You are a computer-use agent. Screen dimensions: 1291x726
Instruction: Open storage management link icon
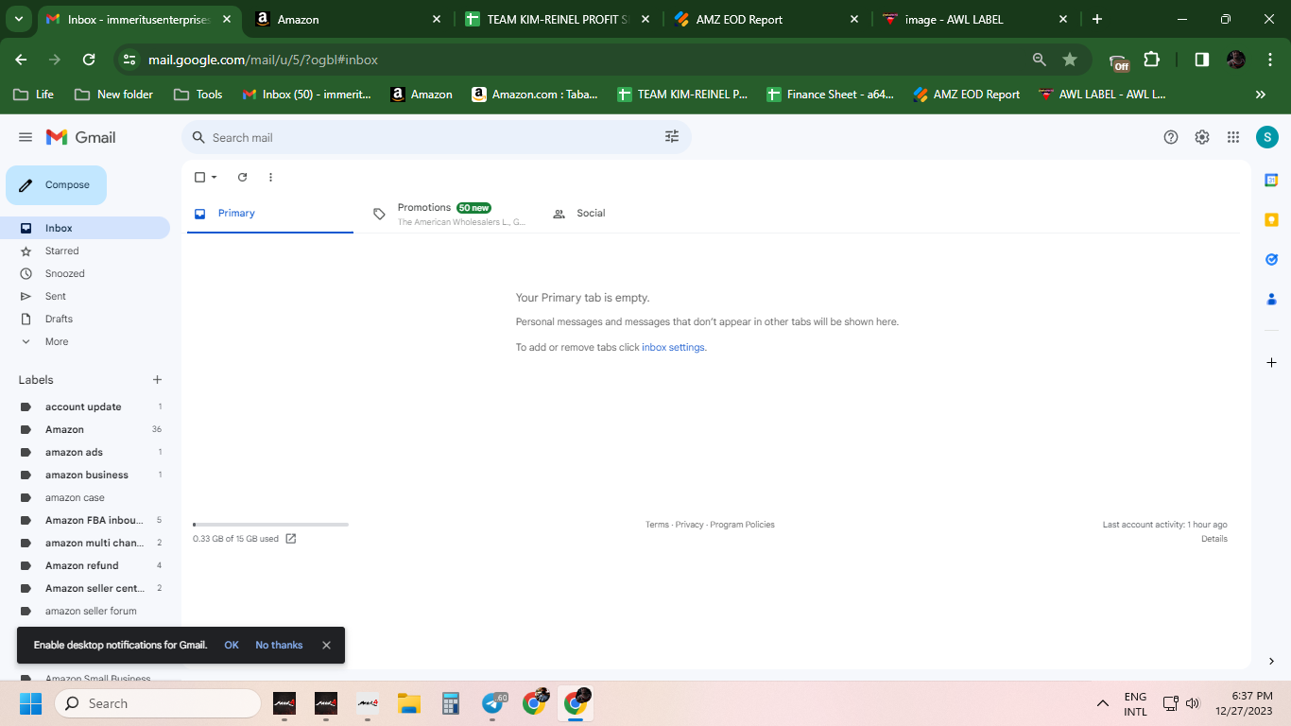point(291,539)
